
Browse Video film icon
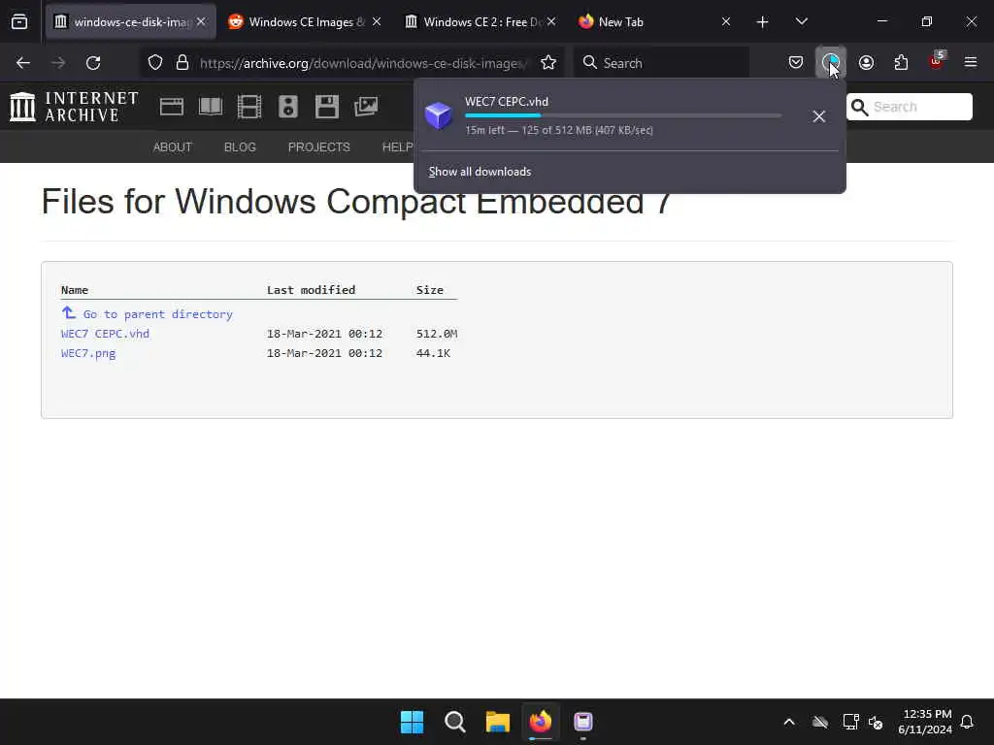click(249, 107)
